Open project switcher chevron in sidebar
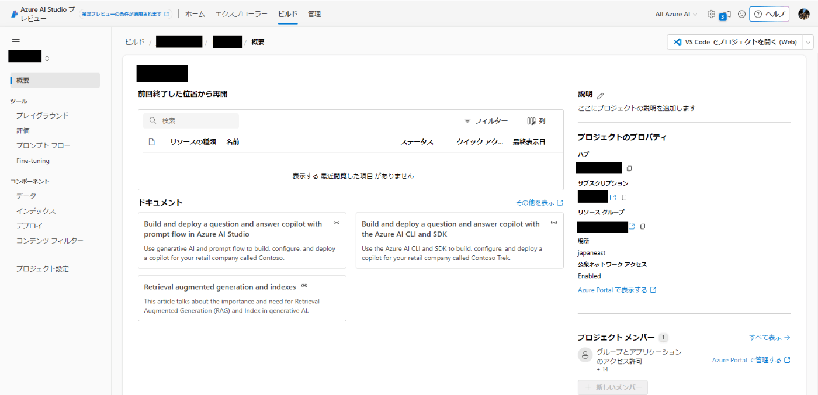The width and height of the screenshot is (818, 395). (47, 58)
